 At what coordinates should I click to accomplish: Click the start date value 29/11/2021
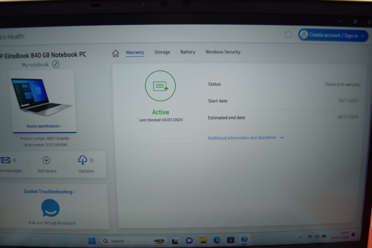pyautogui.click(x=348, y=100)
